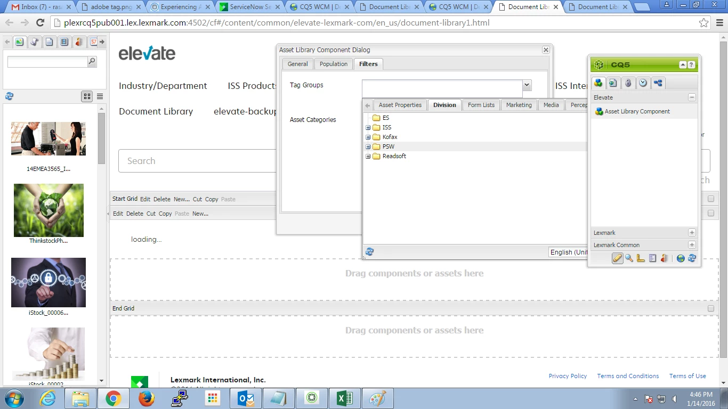Expand the Readsoft folder in tag tree
This screenshot has height=409, width=728.
click(368, 157)
